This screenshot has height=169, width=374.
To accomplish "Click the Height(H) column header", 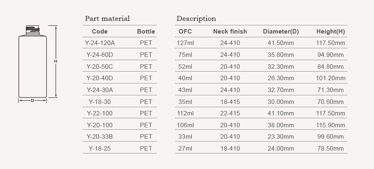I will tap(331, 32).
